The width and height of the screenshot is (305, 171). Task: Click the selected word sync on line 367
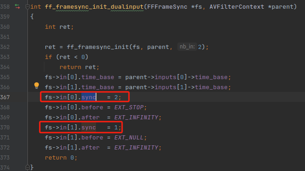(89, 97)
